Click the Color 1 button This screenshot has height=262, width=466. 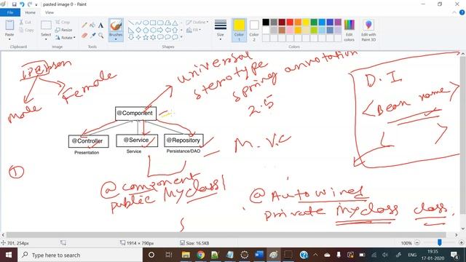point(239,31)
